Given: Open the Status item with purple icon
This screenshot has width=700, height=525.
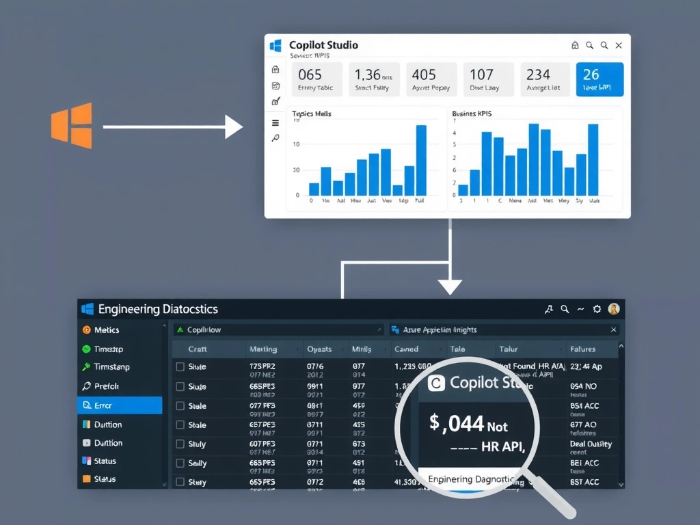Looking at the screenshot, I should point(120,461).
